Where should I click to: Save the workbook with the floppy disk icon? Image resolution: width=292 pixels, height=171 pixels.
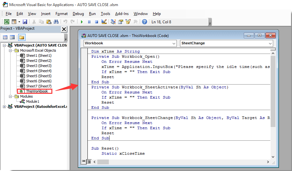tap(25, 22)
